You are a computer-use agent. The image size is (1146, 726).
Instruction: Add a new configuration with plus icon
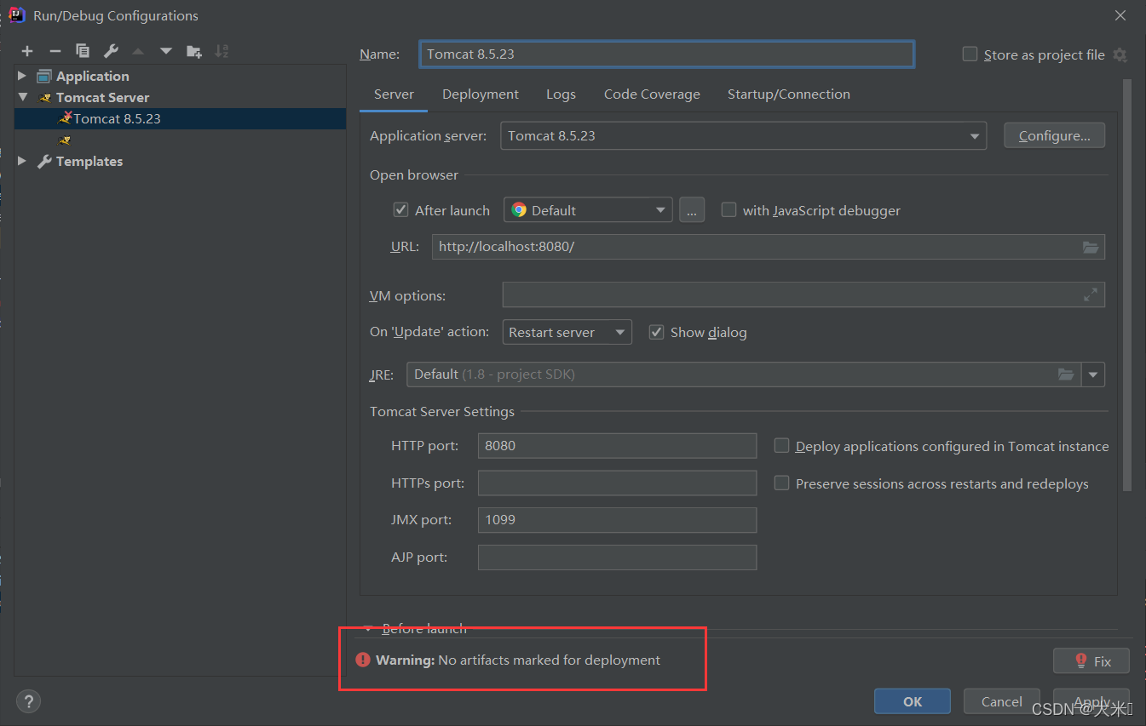pyautogui.click(x=27, y=51)
